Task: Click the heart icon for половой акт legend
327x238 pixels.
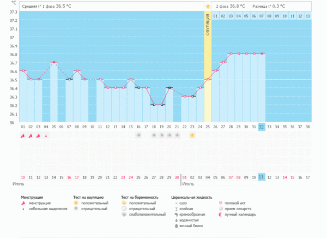Action: (220, 203)
